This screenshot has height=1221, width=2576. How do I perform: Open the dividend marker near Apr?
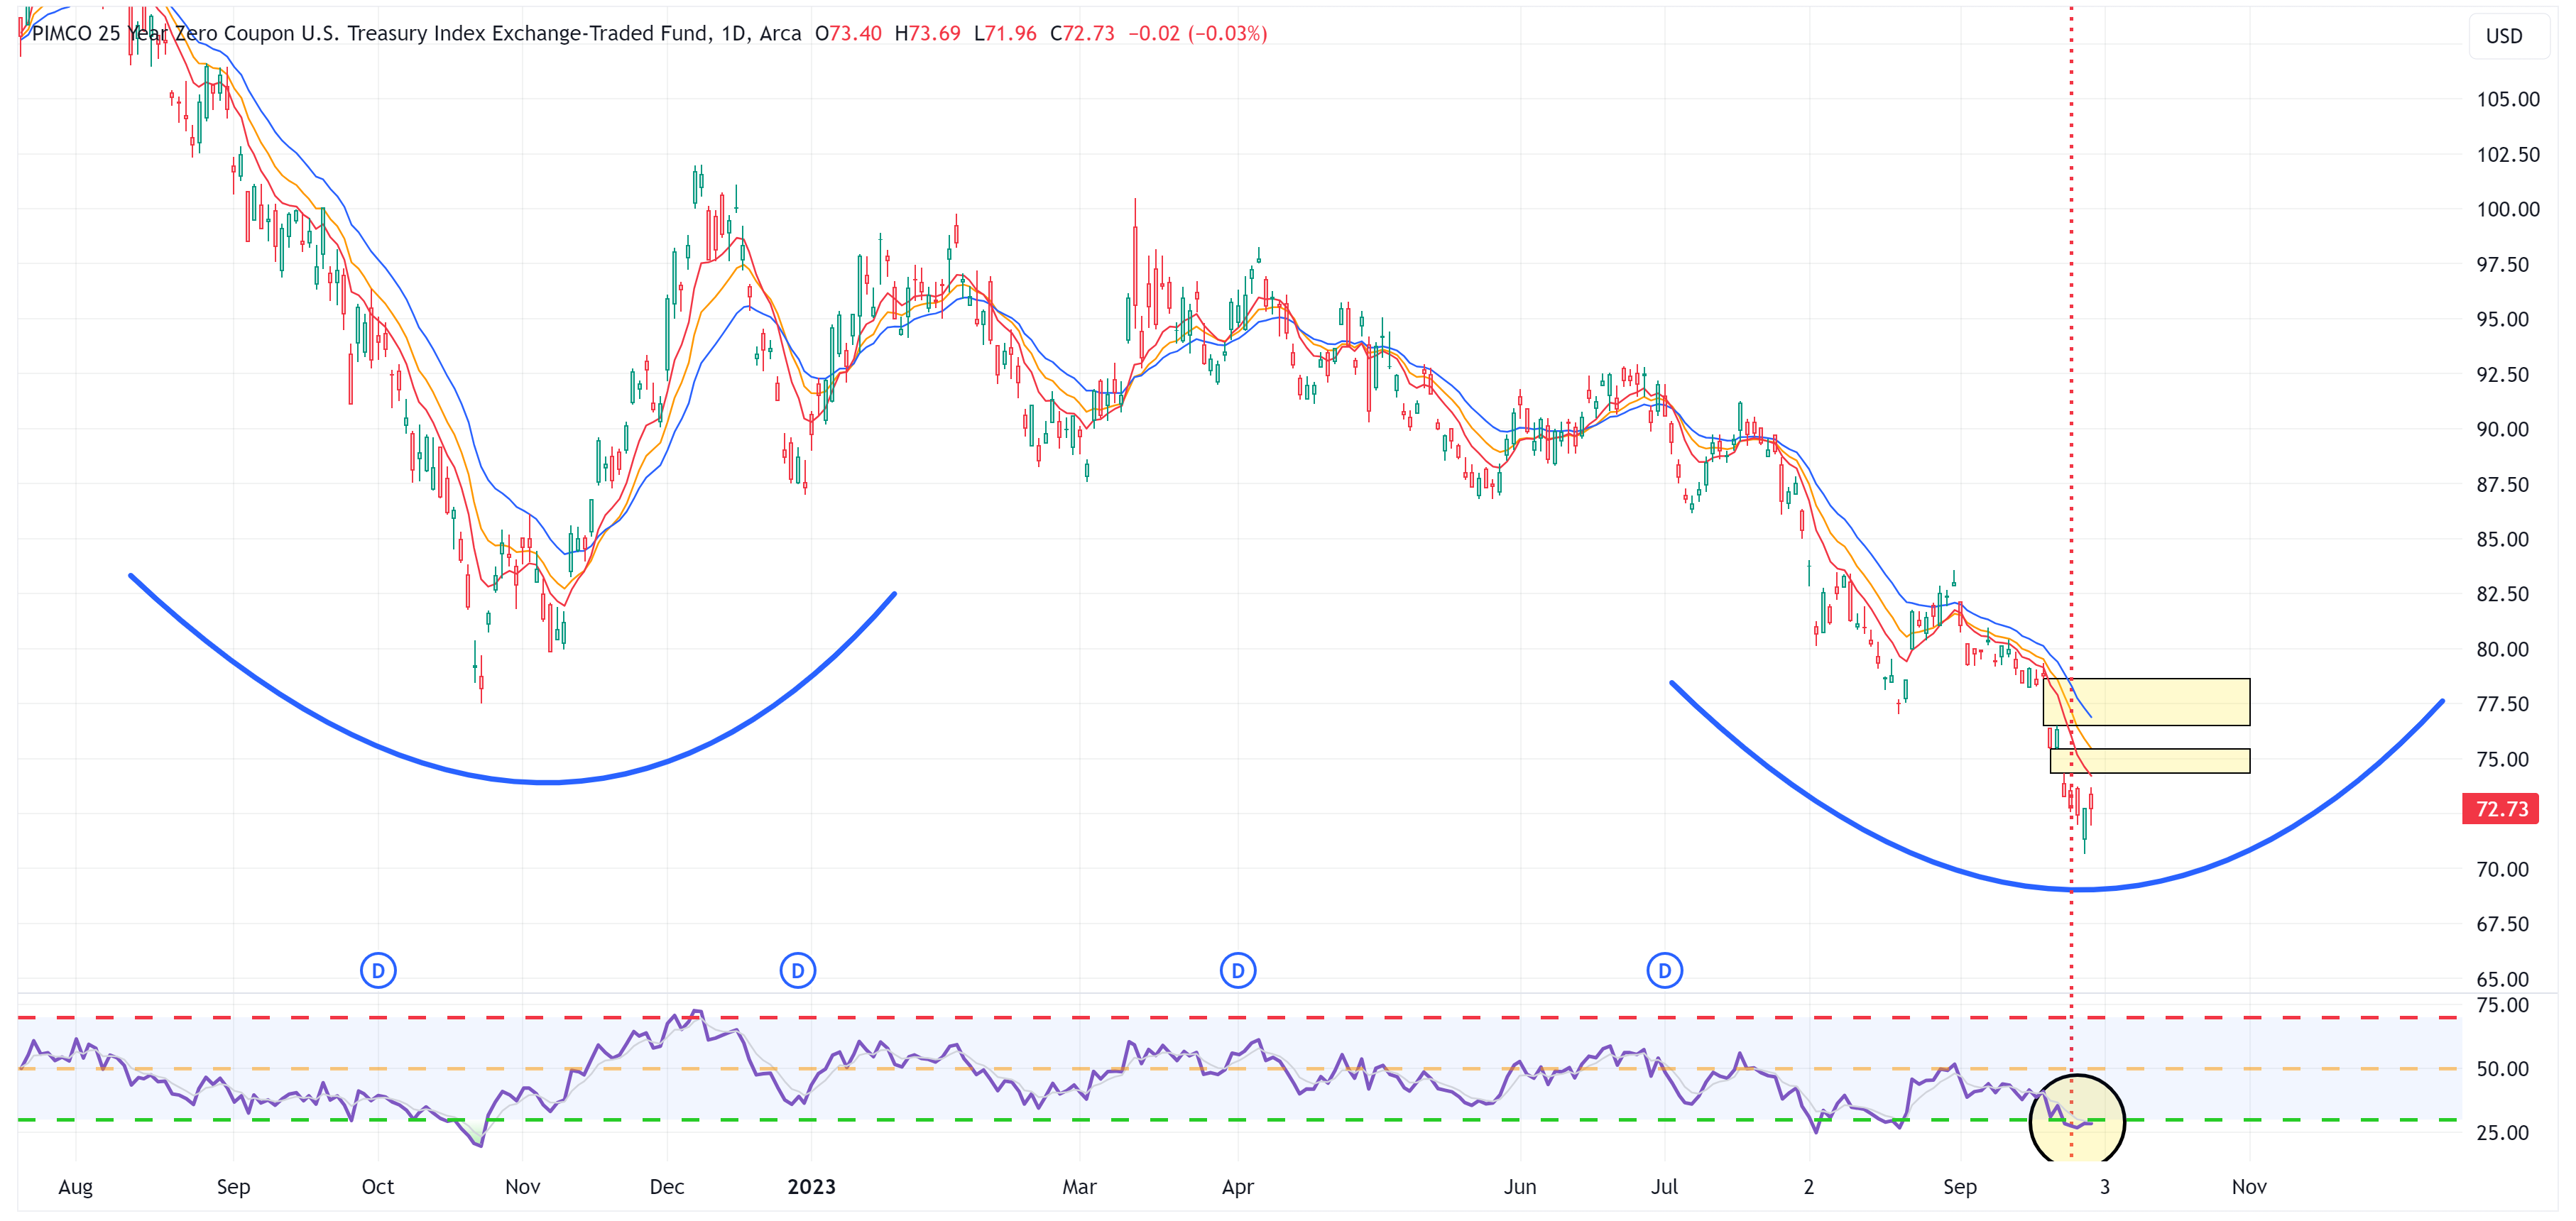pos(1237,970)
